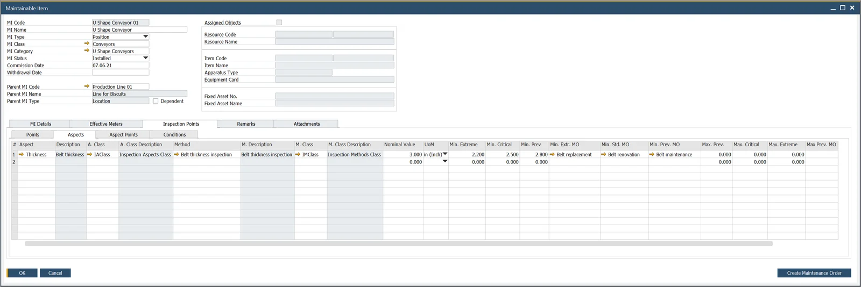Viewport: 861px width, 287px height.
Task: Click the M. Description cell in row 1
Action: pos(267,154)
